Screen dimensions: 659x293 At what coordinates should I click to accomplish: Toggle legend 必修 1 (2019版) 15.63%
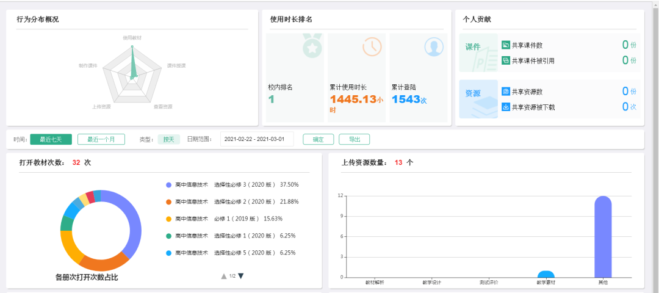224,219
